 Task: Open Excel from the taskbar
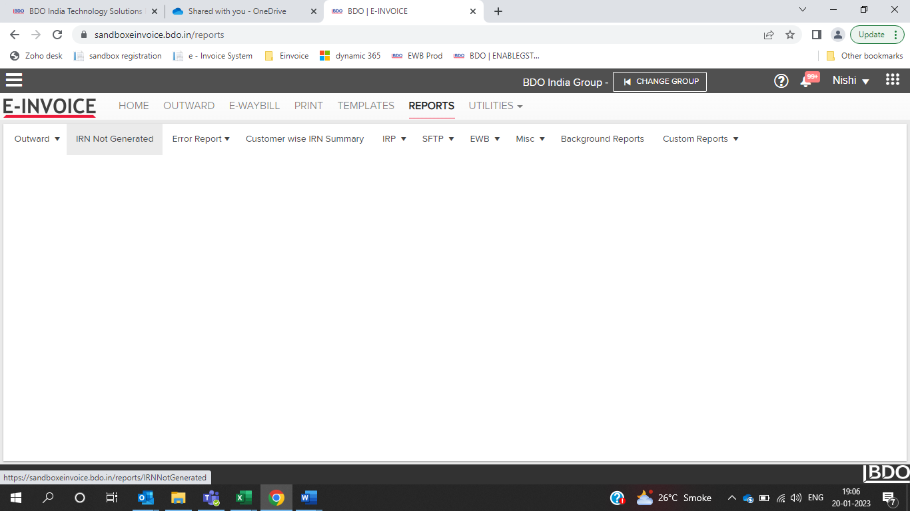pyautogui.click(x=243, y=498)
